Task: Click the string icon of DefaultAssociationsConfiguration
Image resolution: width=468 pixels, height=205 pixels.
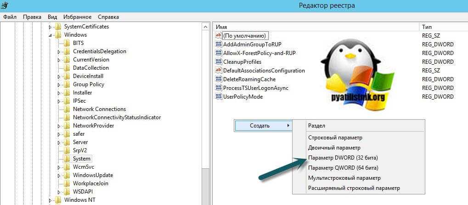Action: 219,71
